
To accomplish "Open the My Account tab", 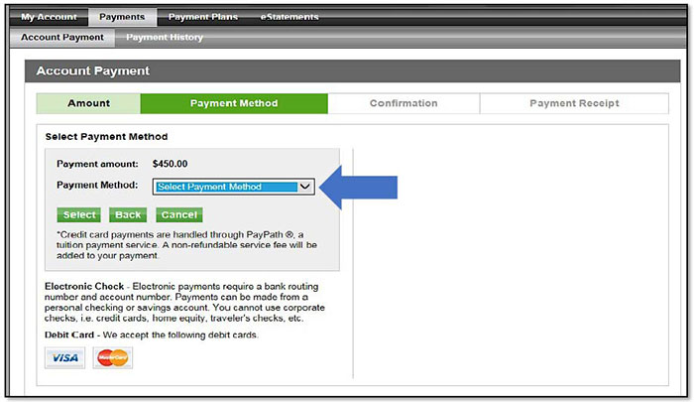I will pos(49,17).
